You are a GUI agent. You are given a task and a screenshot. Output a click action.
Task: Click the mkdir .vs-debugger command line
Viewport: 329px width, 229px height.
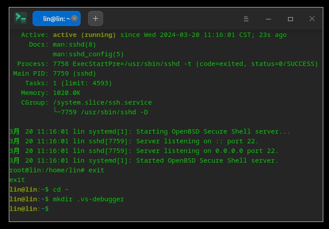coord(67,199)
